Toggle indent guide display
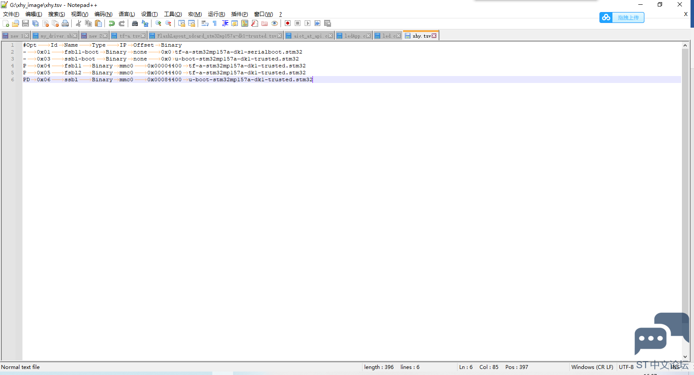694x375 pixels. [225, 23]
